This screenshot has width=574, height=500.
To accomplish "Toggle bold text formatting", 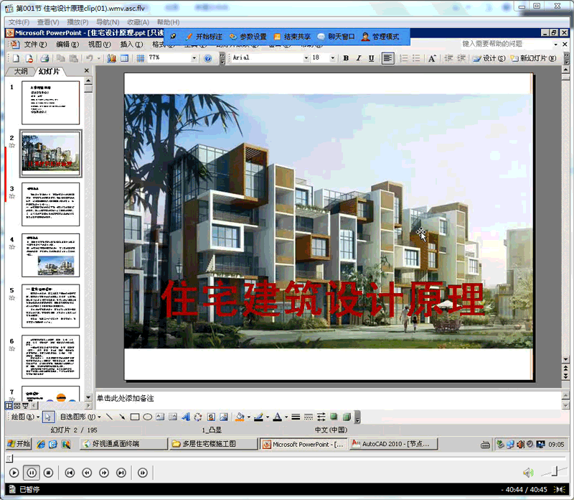I will point(345,58).
